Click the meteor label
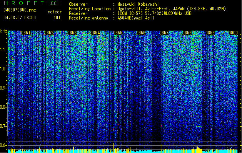This screenshot has height=153, width=242. coord(55,12)
